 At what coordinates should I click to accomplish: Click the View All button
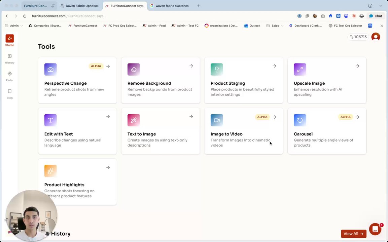(353, 234)
